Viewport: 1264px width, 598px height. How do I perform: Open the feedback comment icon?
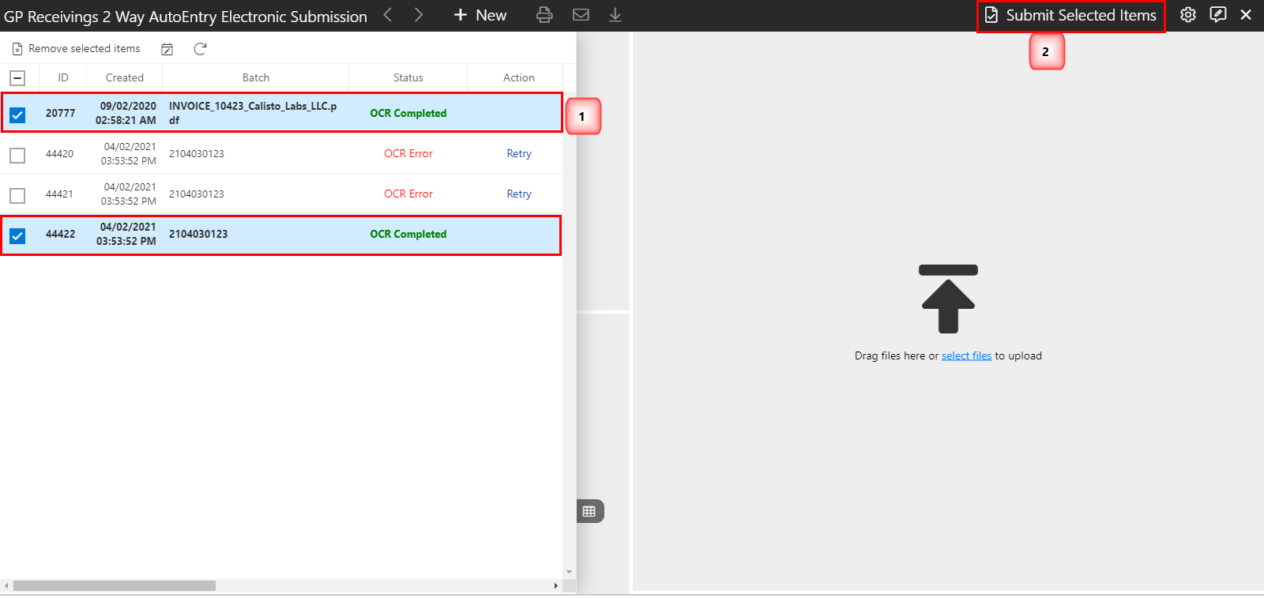pos(1217,15)
